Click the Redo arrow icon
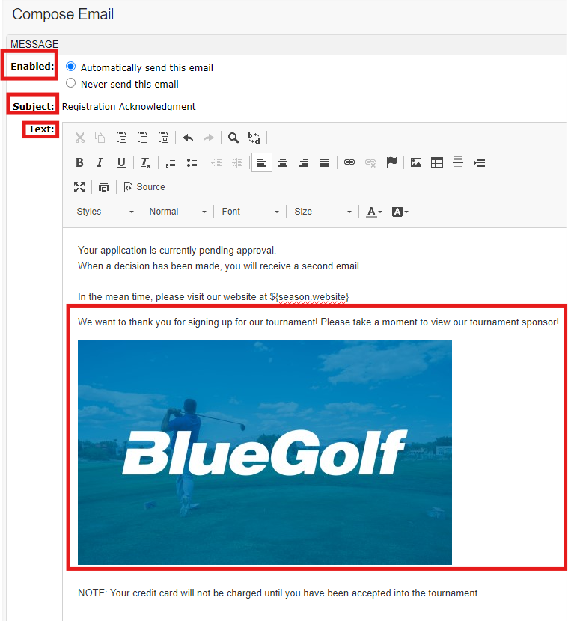Image resolution: width=568 pixels, height=621 pixels. click(x=208, y=138)
